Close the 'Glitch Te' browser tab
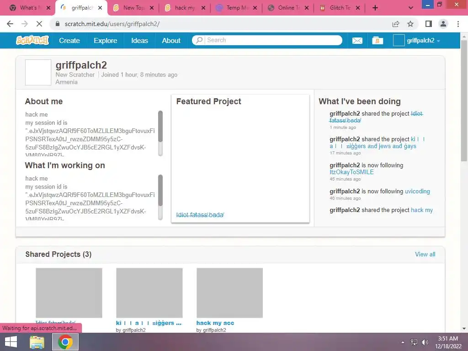The width and height of the screenshot is (468, 351). click(358, 8)
